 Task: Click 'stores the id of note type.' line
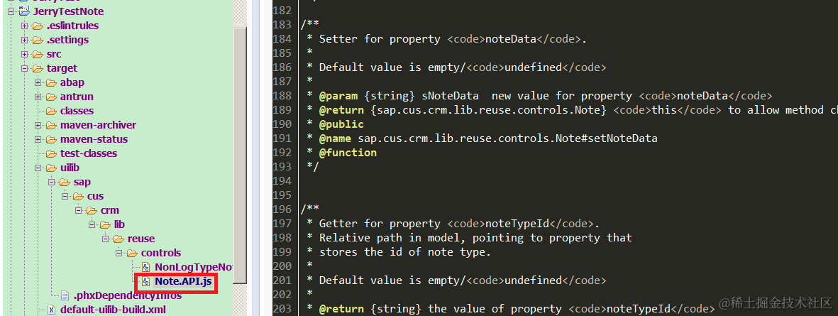[x=405, y=252]
